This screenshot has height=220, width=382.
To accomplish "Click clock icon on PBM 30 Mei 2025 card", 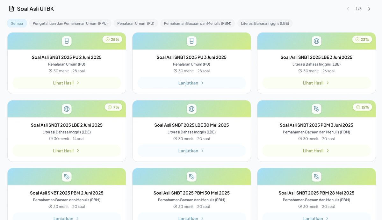I will coord(175,206).
